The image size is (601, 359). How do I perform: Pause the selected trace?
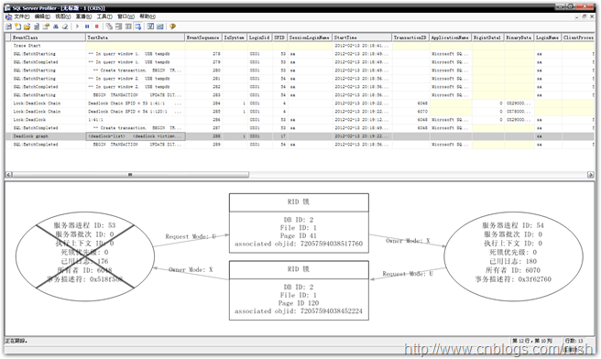pos(87,27)
